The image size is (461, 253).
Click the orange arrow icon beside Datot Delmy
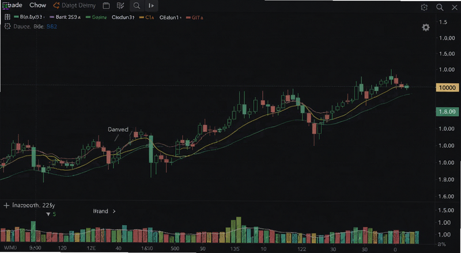pyautogui.click(x=56, y=5)
